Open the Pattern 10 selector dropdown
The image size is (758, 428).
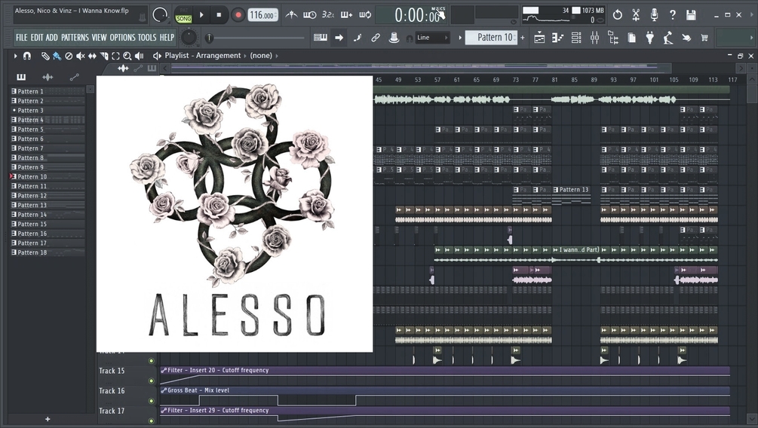pos(492,38)
